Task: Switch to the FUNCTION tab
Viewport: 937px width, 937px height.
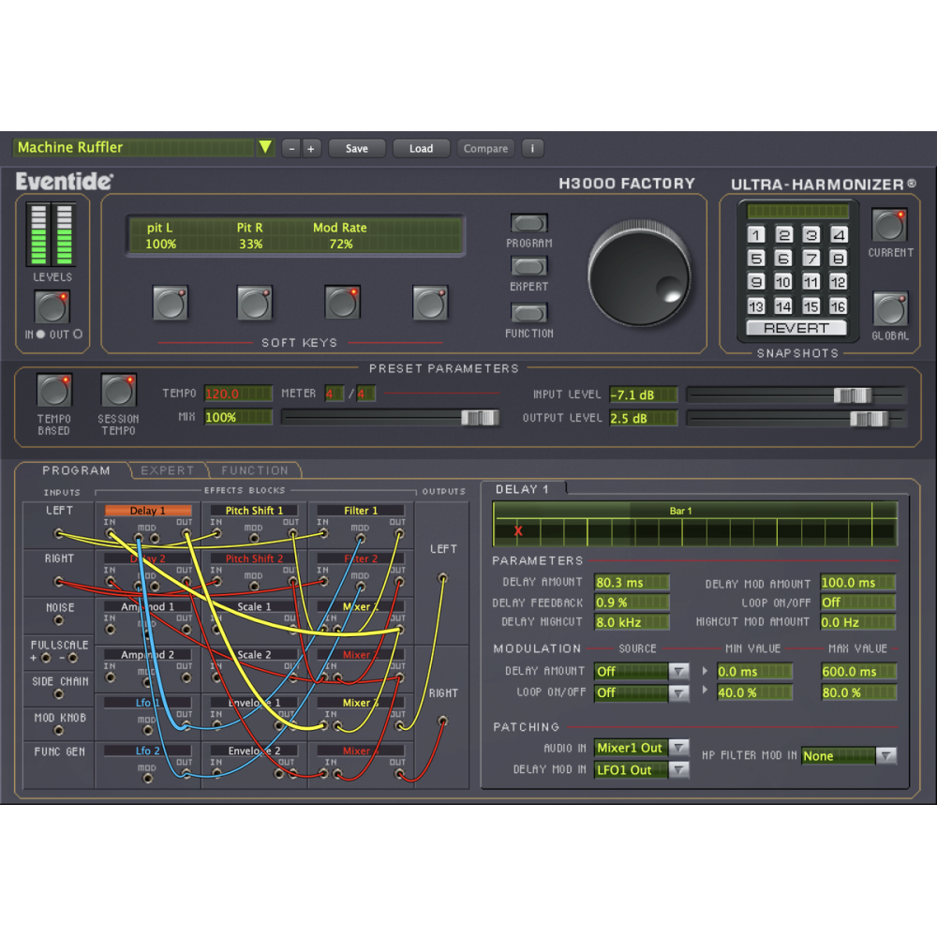Action: pos(255,469)
